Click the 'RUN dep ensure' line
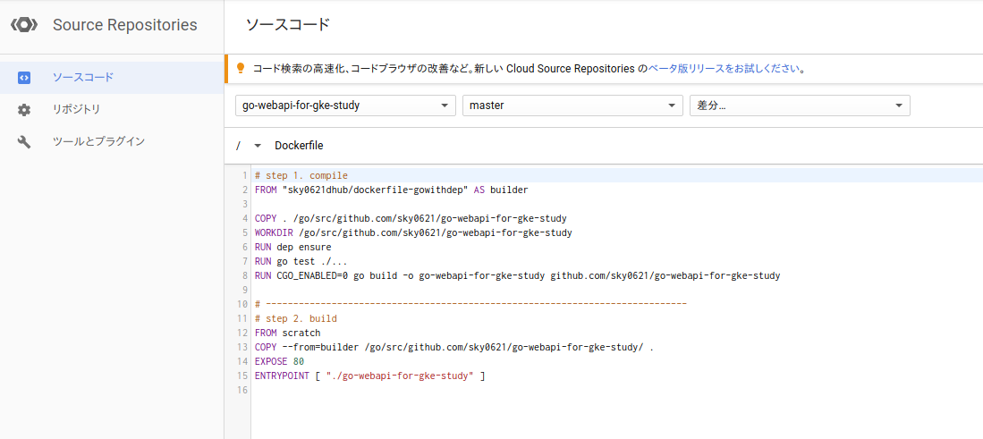 click(292, 248)
